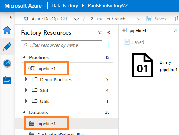This screenshot has width=179, height=135.
Task: Click the Factory Resources heading
Action: pos(46,33)
